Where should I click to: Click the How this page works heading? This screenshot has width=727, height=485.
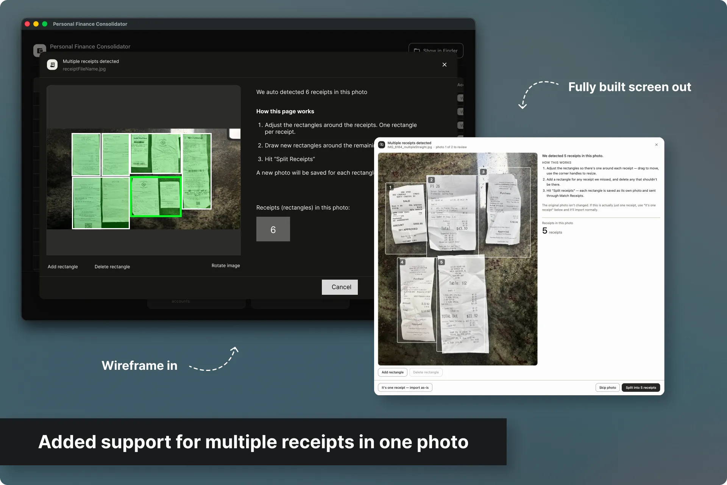click(x=285, y=111)
